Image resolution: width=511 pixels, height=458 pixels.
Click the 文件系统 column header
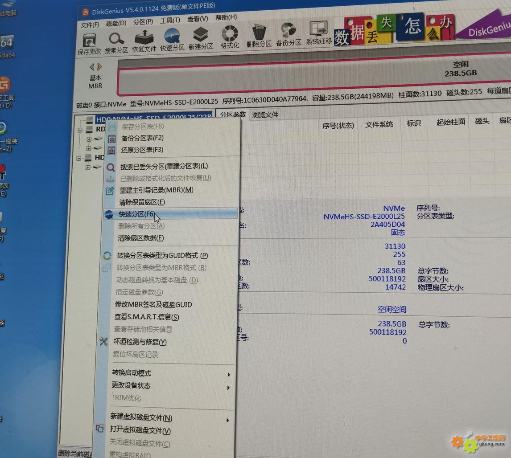[x=379, y=124]
